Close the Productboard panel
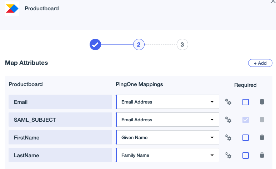 tap(273, 1)
